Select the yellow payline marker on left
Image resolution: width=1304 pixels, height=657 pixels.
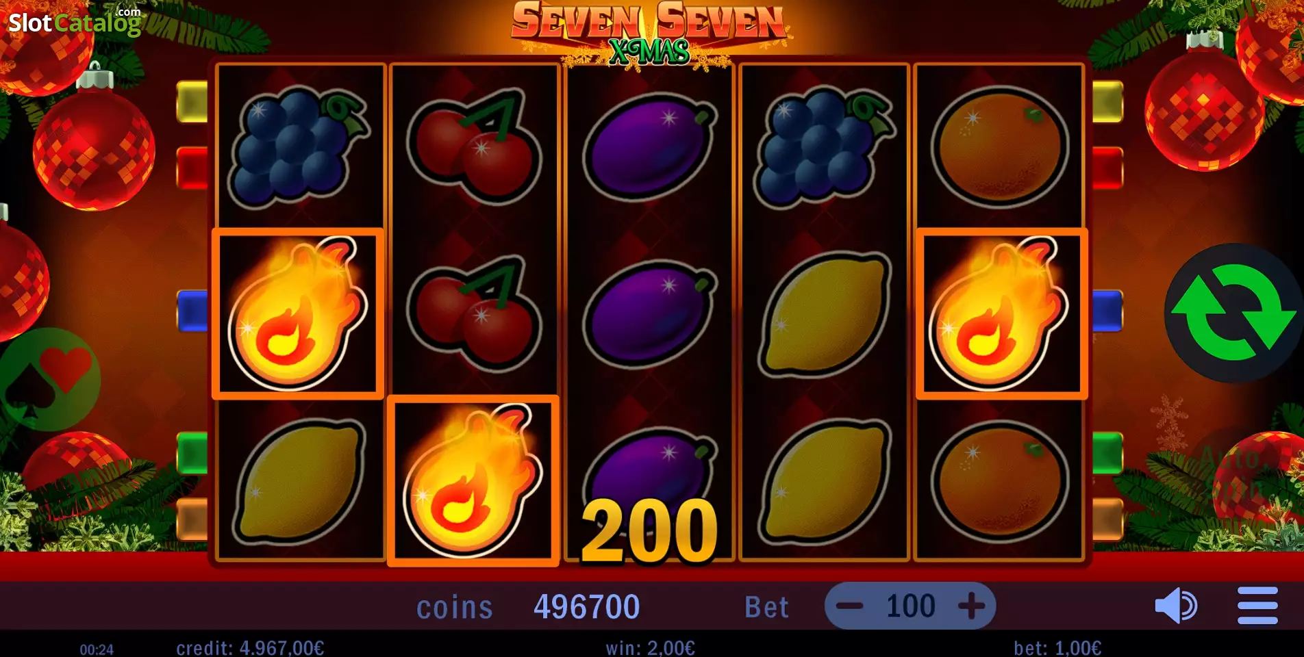[x=192, y=102]
